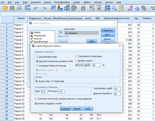Image resolution: width=155 pixels, height=121 pixels.
Task: Open the Direct Marketing menu
Action: (62, 2)
